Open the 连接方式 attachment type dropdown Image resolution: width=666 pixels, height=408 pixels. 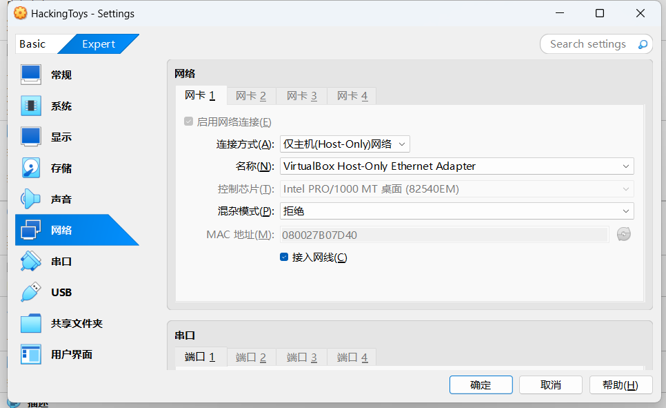click(x=345, y=144)
